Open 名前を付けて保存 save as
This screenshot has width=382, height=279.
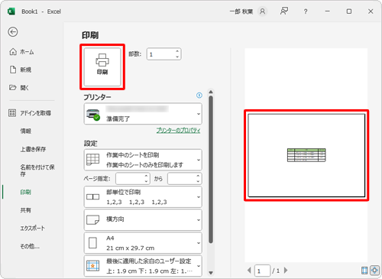37,170
